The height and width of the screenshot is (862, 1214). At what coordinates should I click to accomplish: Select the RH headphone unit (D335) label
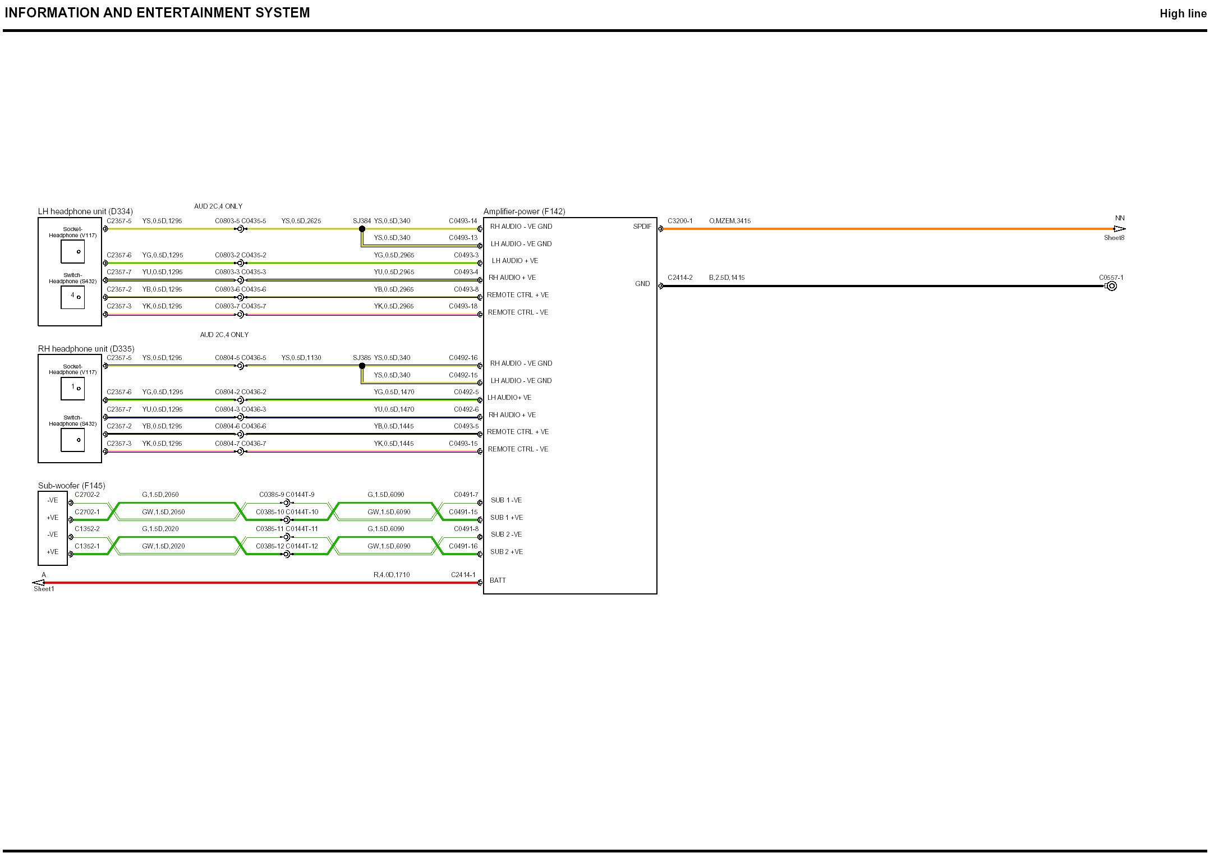pyautogui.click(x=86, y=349)
